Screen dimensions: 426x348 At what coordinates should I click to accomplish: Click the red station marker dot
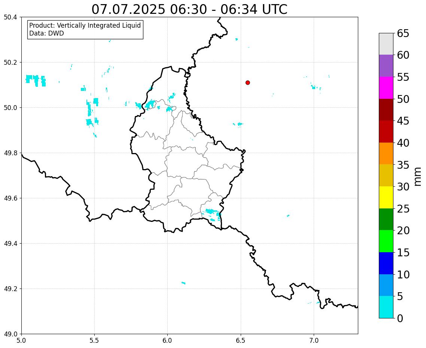[x=247, y=83]
